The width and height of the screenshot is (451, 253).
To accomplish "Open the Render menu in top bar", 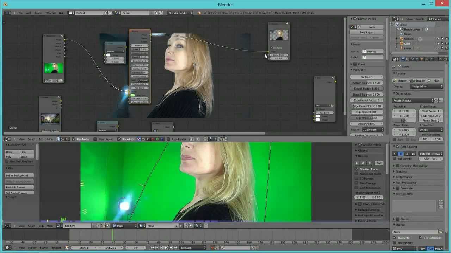I will [38, 13].
